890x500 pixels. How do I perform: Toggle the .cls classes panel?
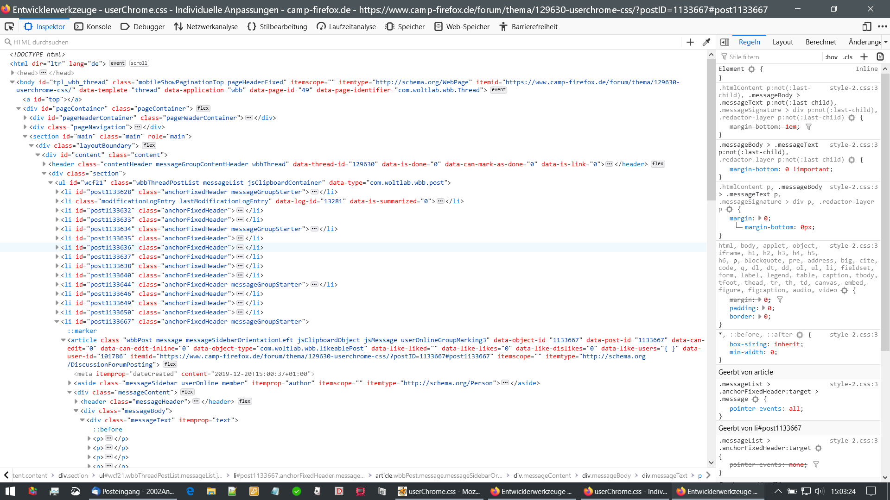848,57
